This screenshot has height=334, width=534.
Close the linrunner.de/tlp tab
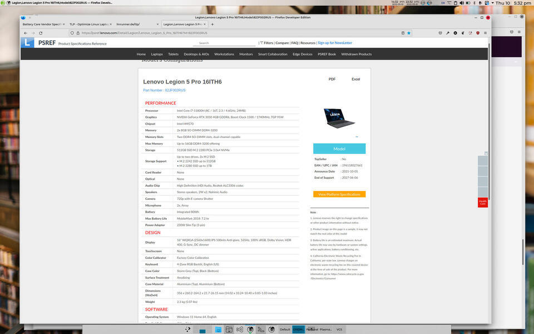point(157,24)
